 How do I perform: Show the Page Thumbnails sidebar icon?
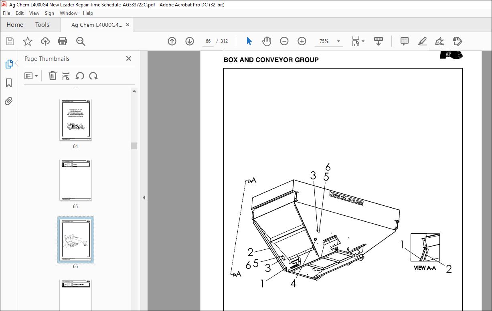click(x=9, y=64)
